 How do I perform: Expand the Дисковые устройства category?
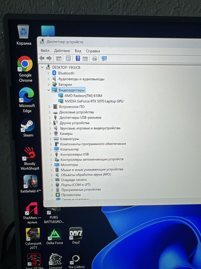(x=50, y=112)
